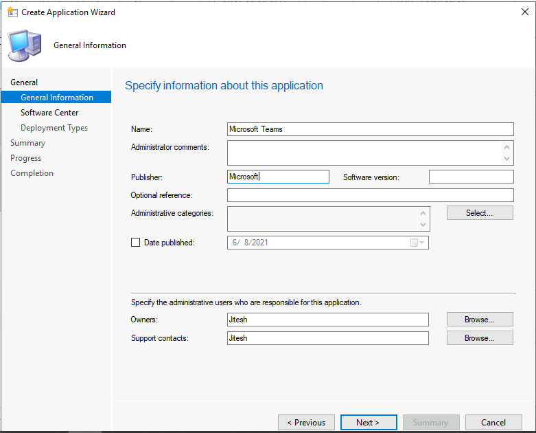Image resolution: width=536 pixels, height=433 pixels.
Task: Close the Create Application Wizard window
Action: pos(525,12)
